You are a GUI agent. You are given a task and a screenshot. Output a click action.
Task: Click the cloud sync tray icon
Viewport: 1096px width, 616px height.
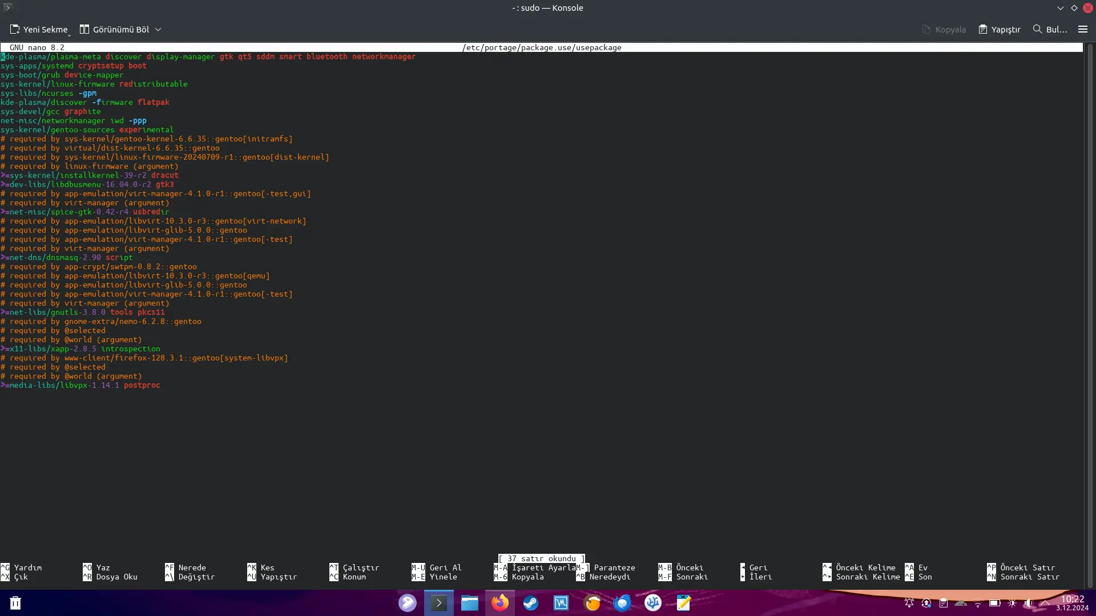coord(961,603)
